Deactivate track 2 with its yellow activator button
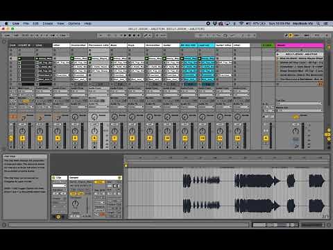 coord(22,138)
